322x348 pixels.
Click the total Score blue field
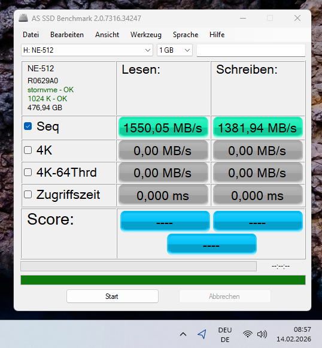point(212,244)
